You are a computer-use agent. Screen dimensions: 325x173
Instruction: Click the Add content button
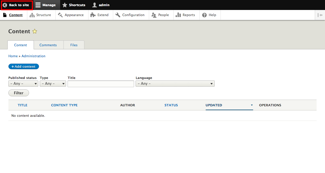24,66
